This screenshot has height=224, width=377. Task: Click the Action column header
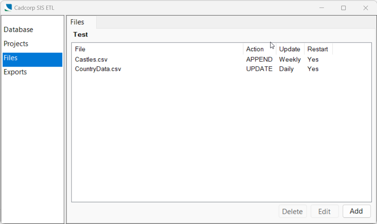click(x=255, y=49)
